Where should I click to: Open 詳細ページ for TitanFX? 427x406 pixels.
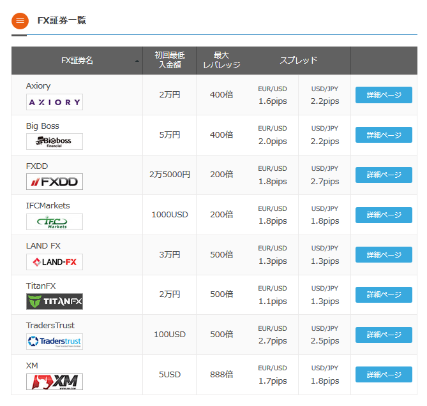click(x=384, y=295)
